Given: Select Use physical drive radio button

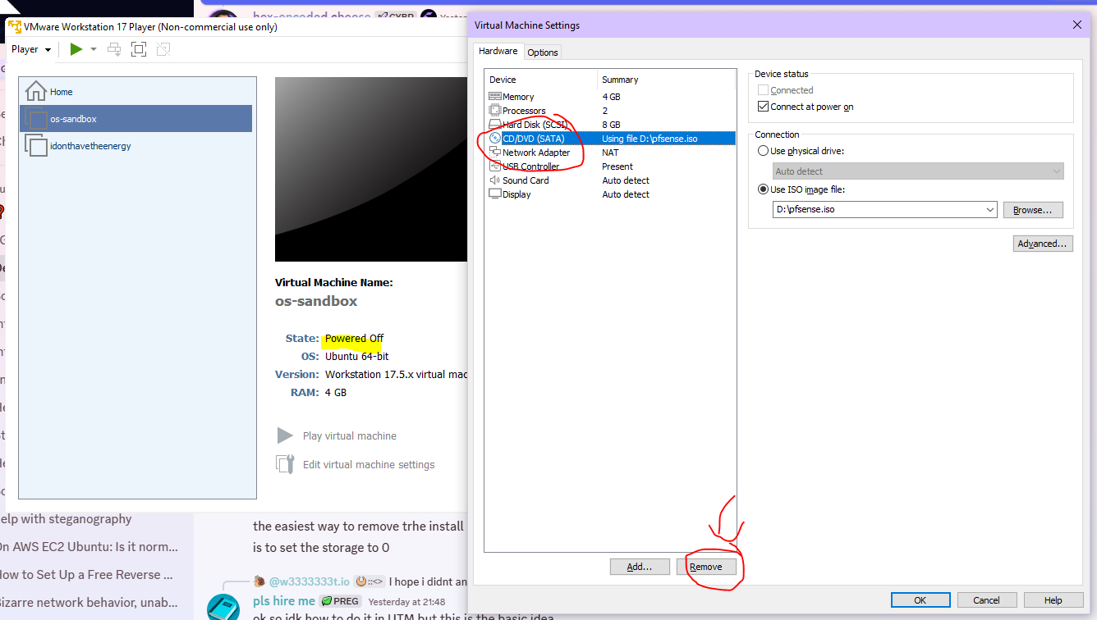Looking at the screenshot, I should coord(764,151).
